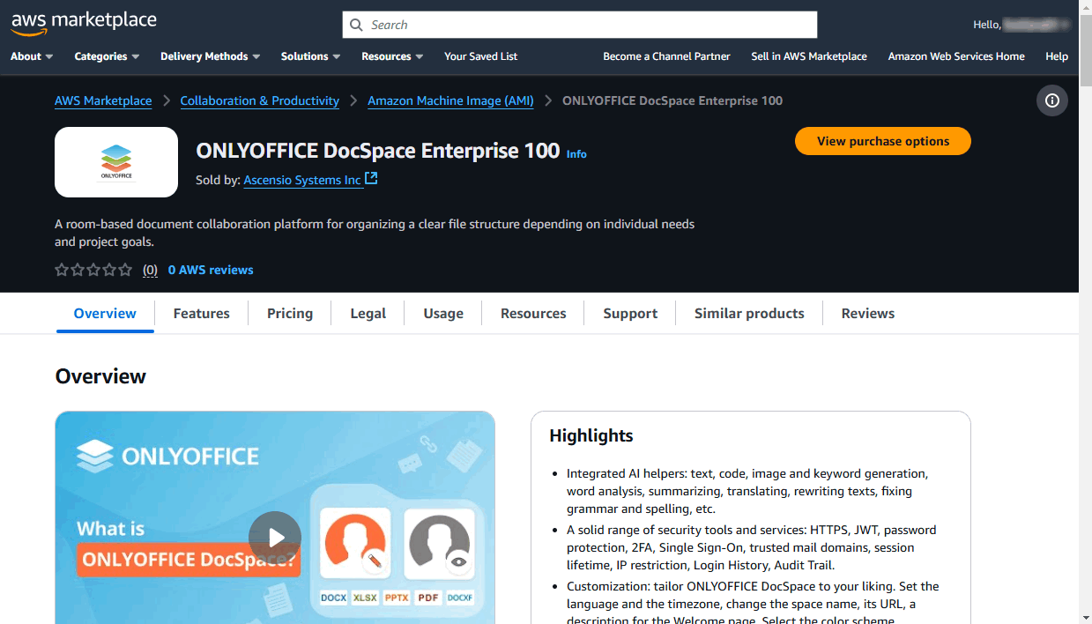Click external link icon beside Ascensio Systems
The height and width of the screenshot is (624, 1092).
tap(371, 179)
